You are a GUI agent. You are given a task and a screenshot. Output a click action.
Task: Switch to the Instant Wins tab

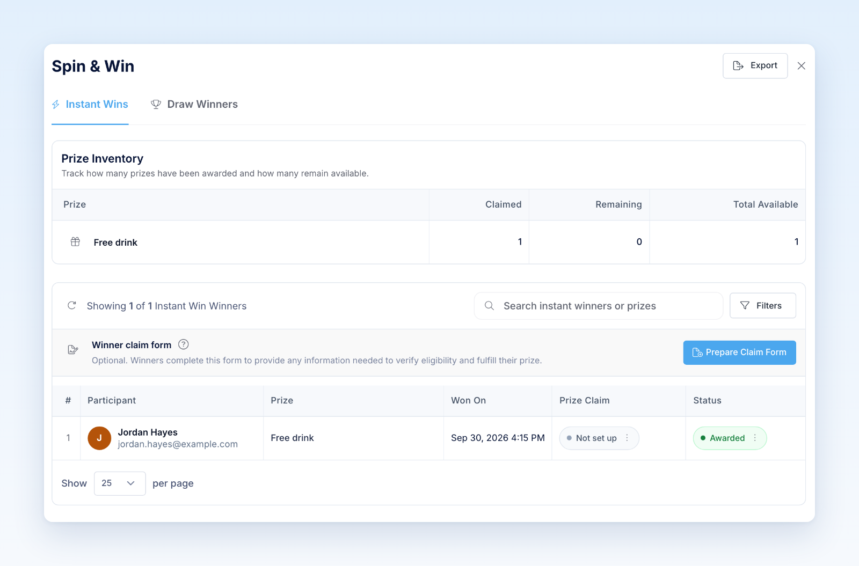point(90,104)
